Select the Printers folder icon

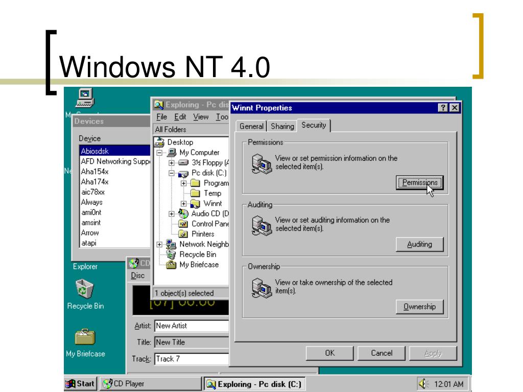(x=183, y=234)
